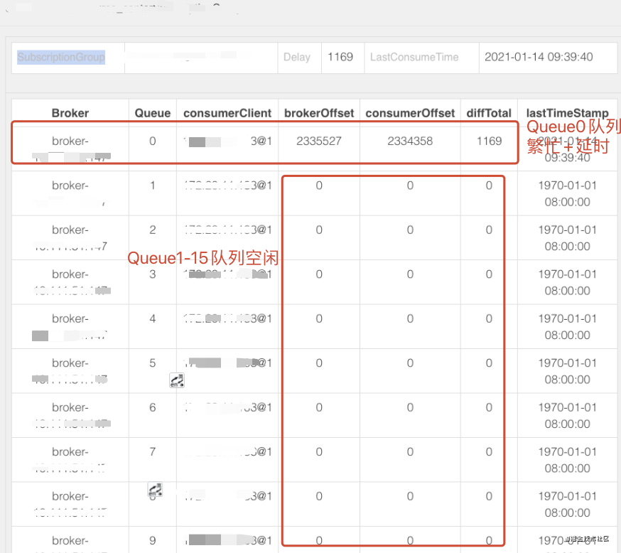Click the consumerOffset column header
Screen dimensions: 621x553
[410, 113]
